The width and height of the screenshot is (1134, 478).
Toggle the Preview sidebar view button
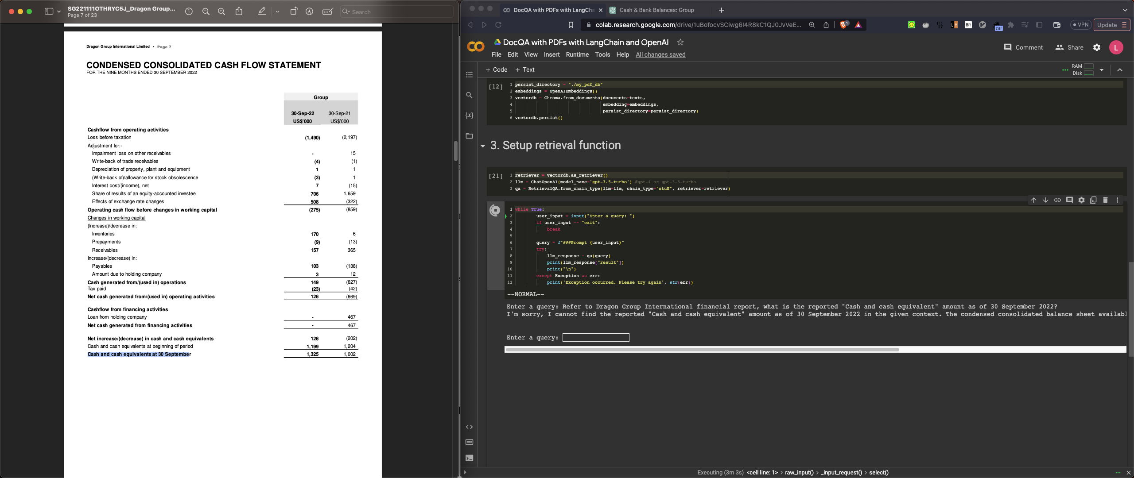49,12
